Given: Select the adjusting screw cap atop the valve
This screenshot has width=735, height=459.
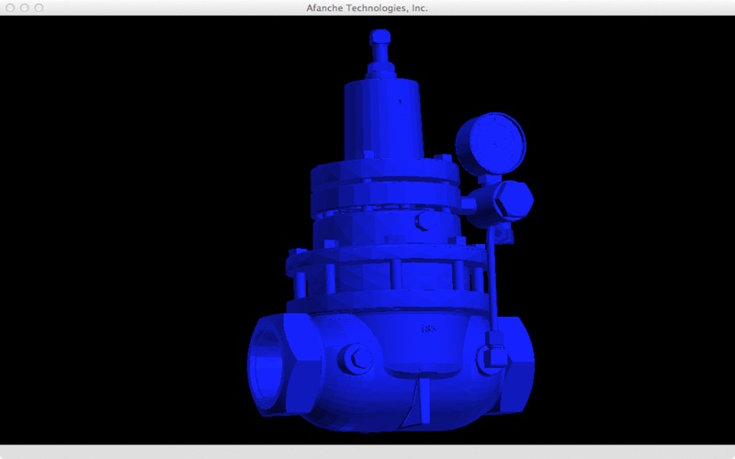Looking at the screenshot, I should pos(379,39).
